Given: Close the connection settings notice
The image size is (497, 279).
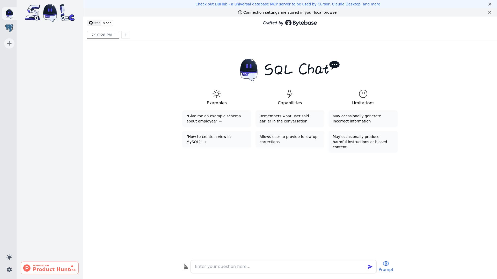Looking at the screenshot, I should (490, 12).
